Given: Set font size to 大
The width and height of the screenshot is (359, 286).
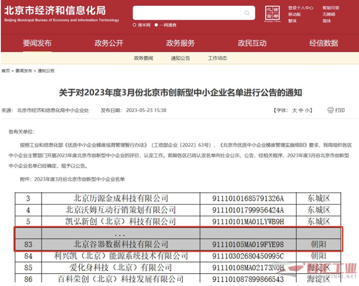Looking at the screenshot, I should pos(295,110).
